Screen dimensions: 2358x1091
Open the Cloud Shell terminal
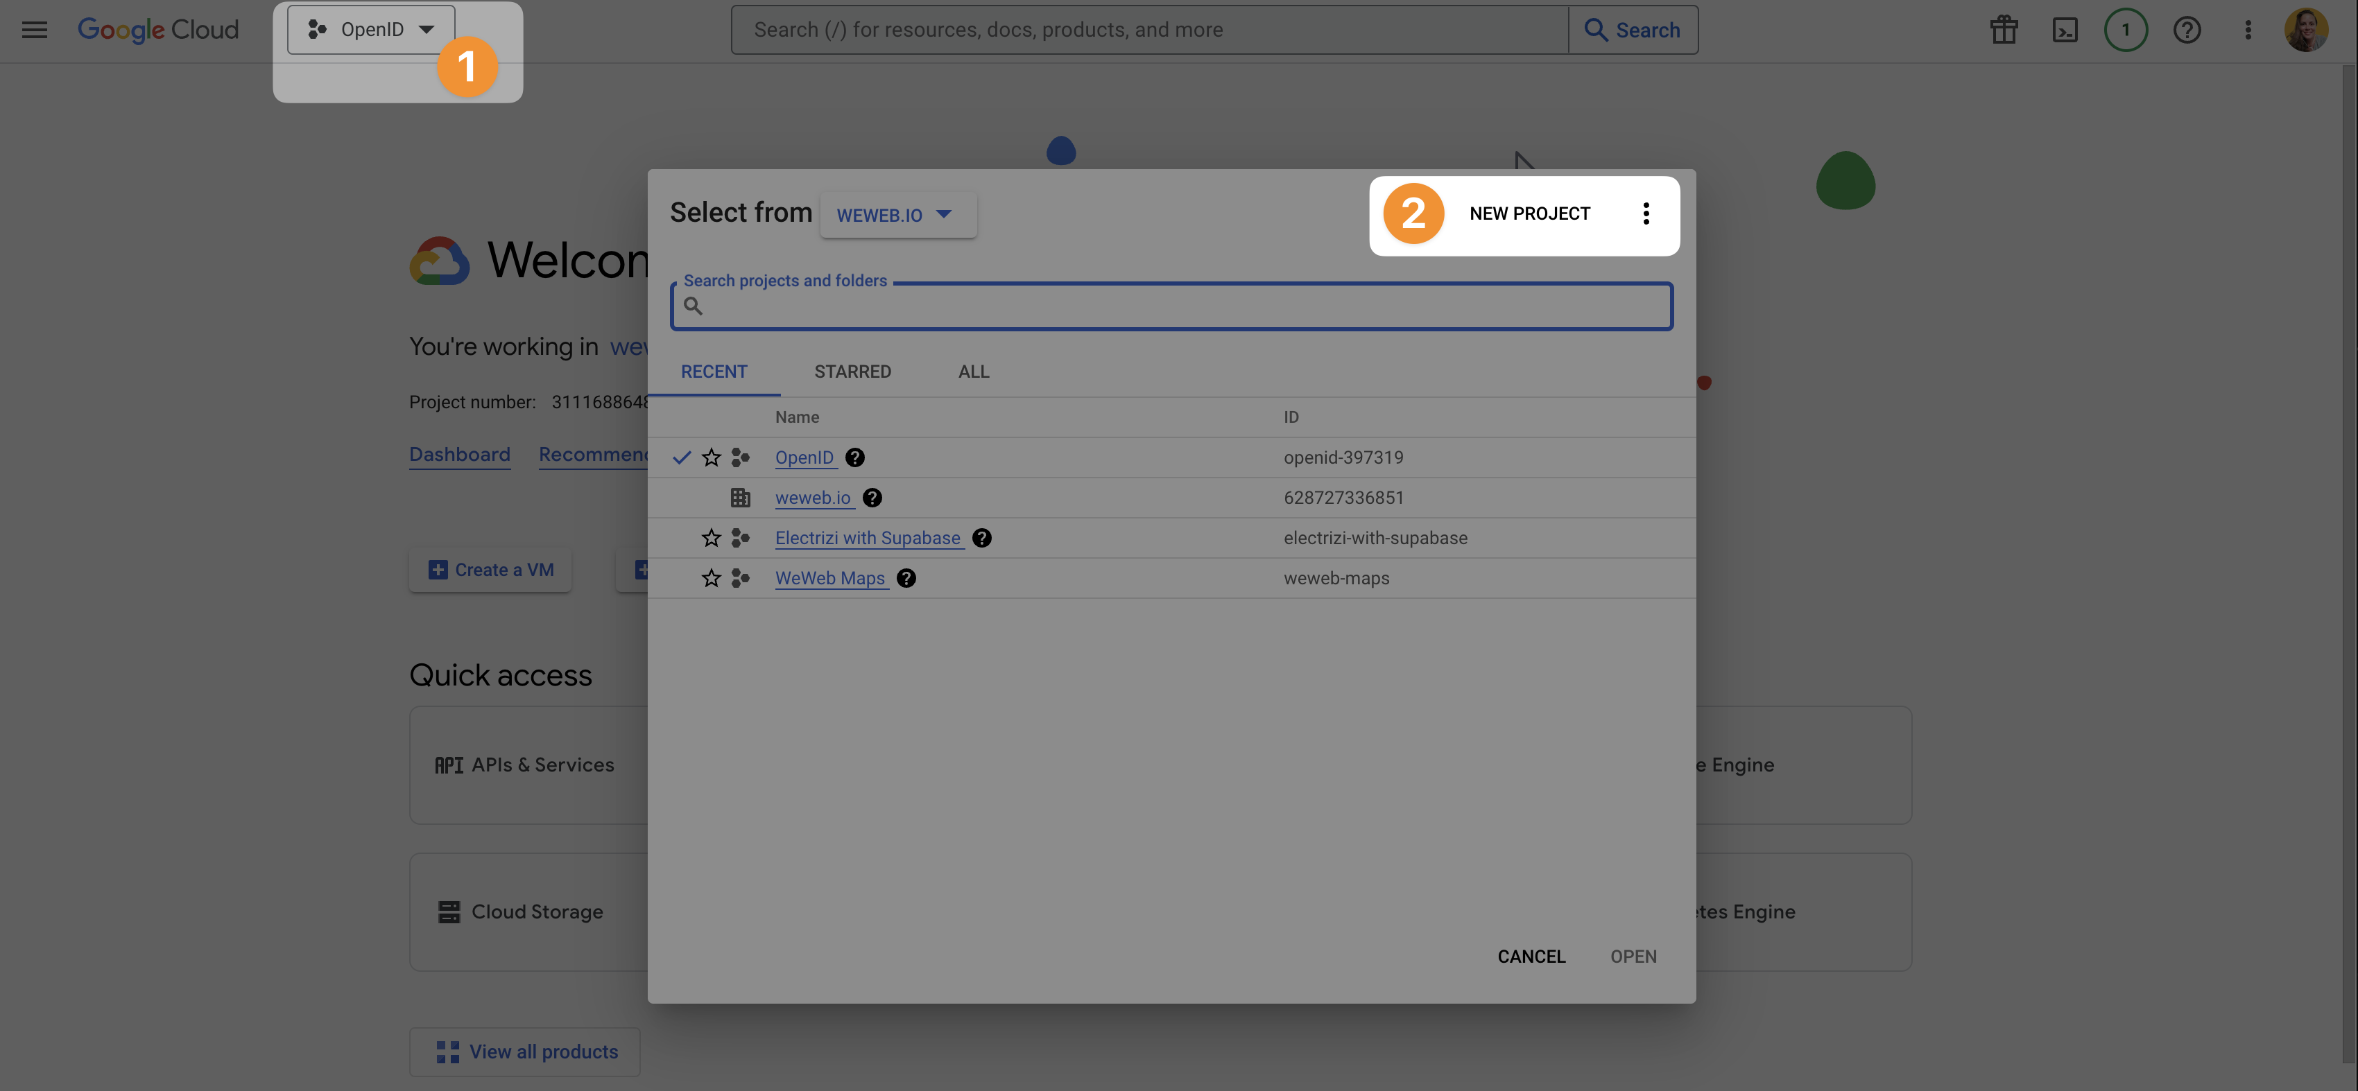(2065, 29)
